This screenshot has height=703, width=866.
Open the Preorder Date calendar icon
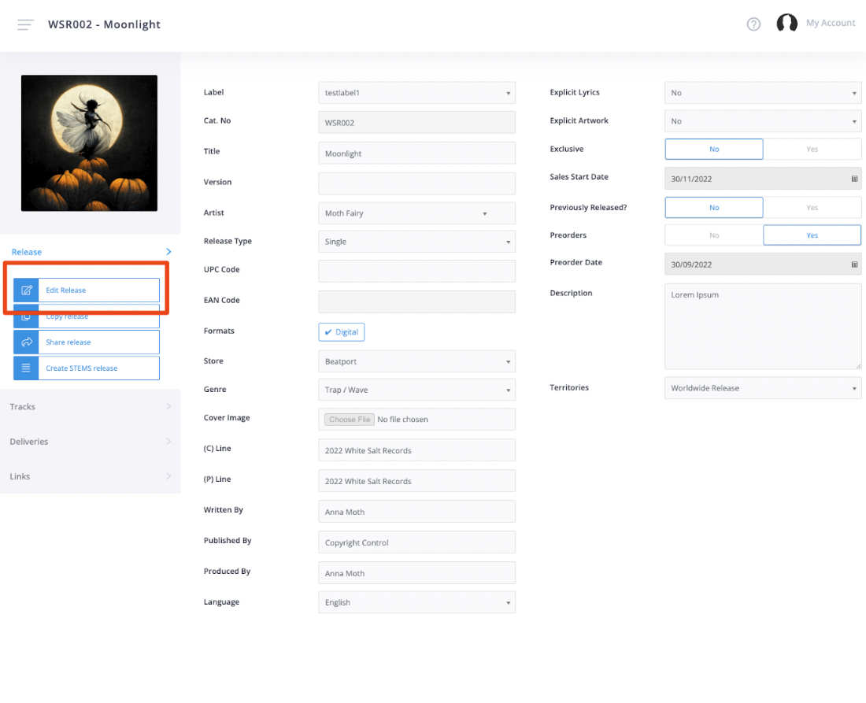[x=854, y=265]
